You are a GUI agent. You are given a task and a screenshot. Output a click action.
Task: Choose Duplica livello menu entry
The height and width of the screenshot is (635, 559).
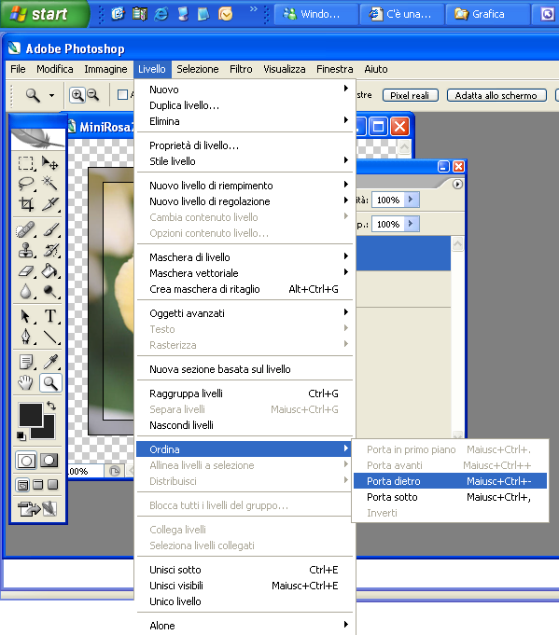[245, 105]
